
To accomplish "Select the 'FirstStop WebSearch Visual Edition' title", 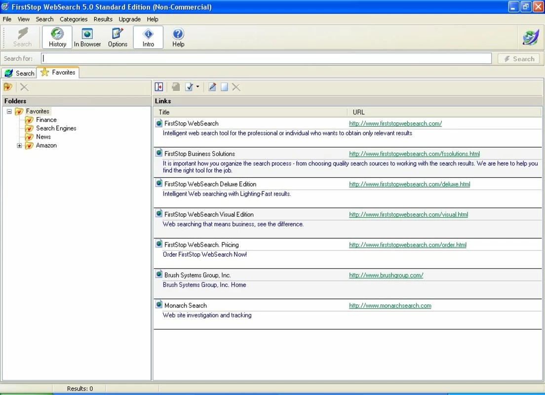I will click(x=209, y=215).
